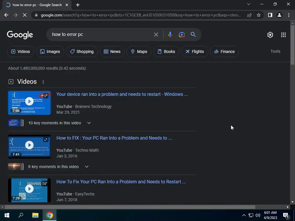Image resolution: width=295 pixels, height=221 pixels.
Task: Click the voice search microphone icon
Action: point(170,35)
